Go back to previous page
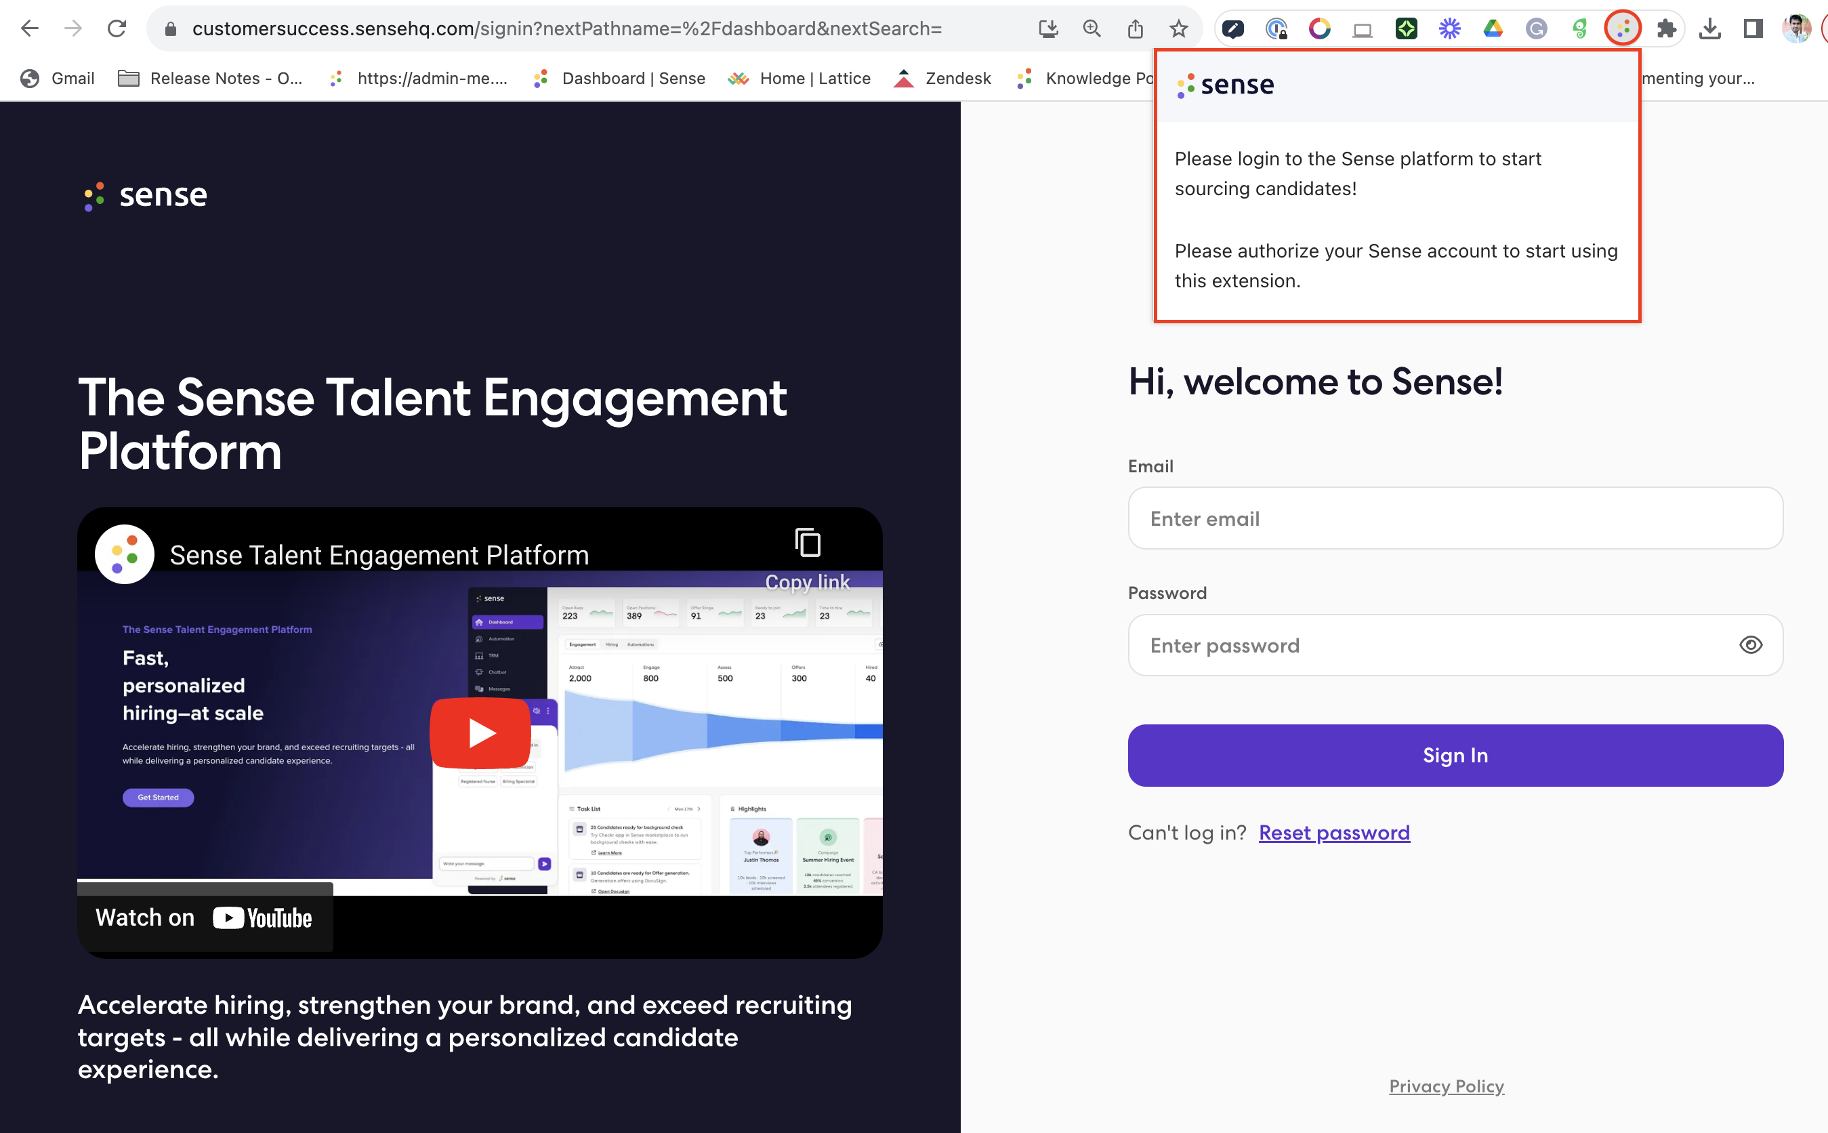Image resolution: width=1828 pixels, height=1133 pixels. (x=29, y=28)
